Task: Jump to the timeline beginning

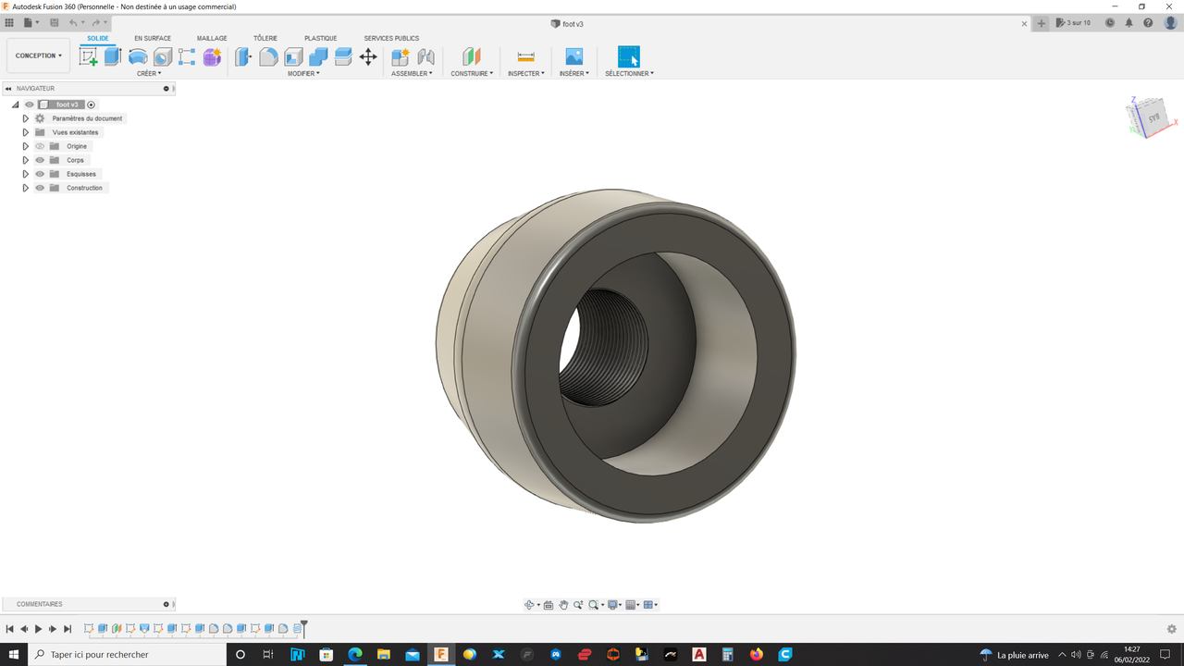Action: [x=9, y=629]
